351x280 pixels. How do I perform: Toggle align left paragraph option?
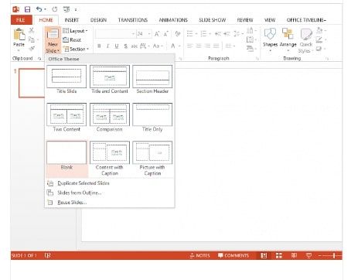(190, 46)
